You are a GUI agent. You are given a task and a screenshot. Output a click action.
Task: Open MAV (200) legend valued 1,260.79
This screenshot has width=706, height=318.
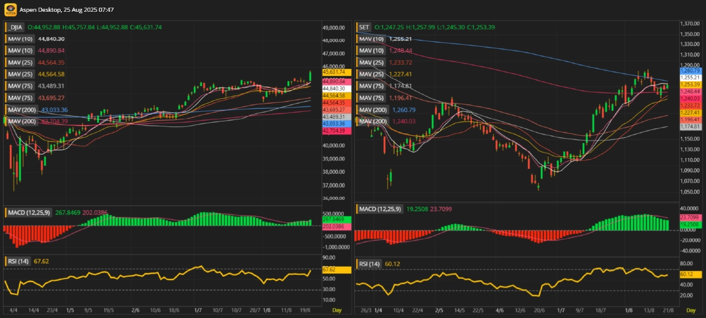coord(374,109)
